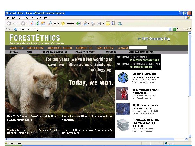Open the TAKE ACTION nav tab
The image size is (195, 146).
pyautogui.click(x=105, y=48)
